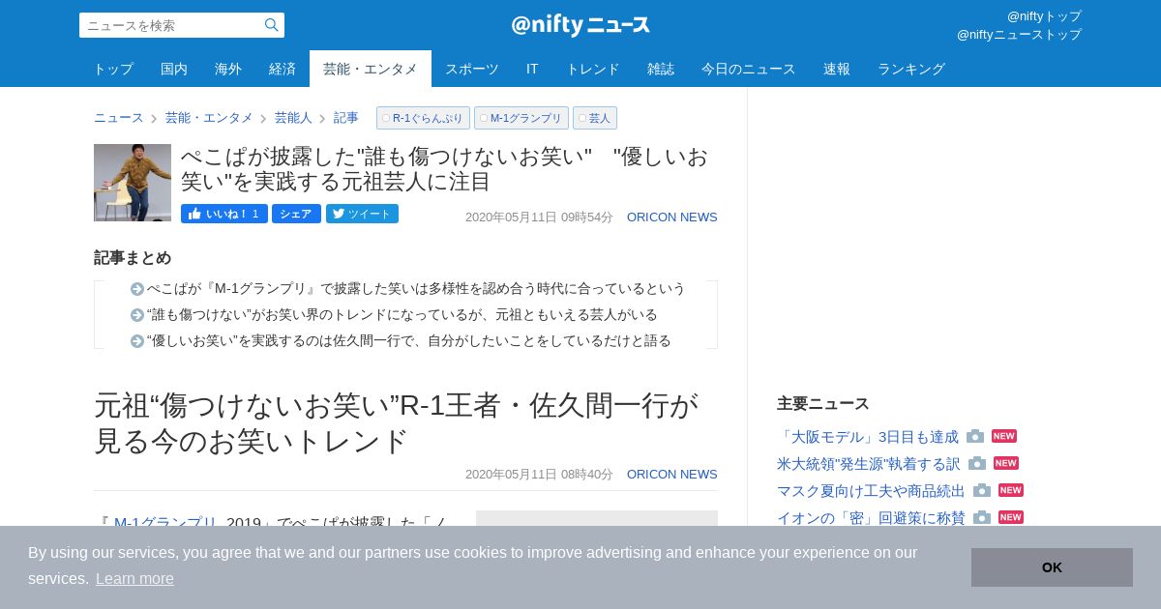The width and height of the screenshot is (1161, 609).
Task: Open the スポーツ navigation tab
Action: point(472,69)
